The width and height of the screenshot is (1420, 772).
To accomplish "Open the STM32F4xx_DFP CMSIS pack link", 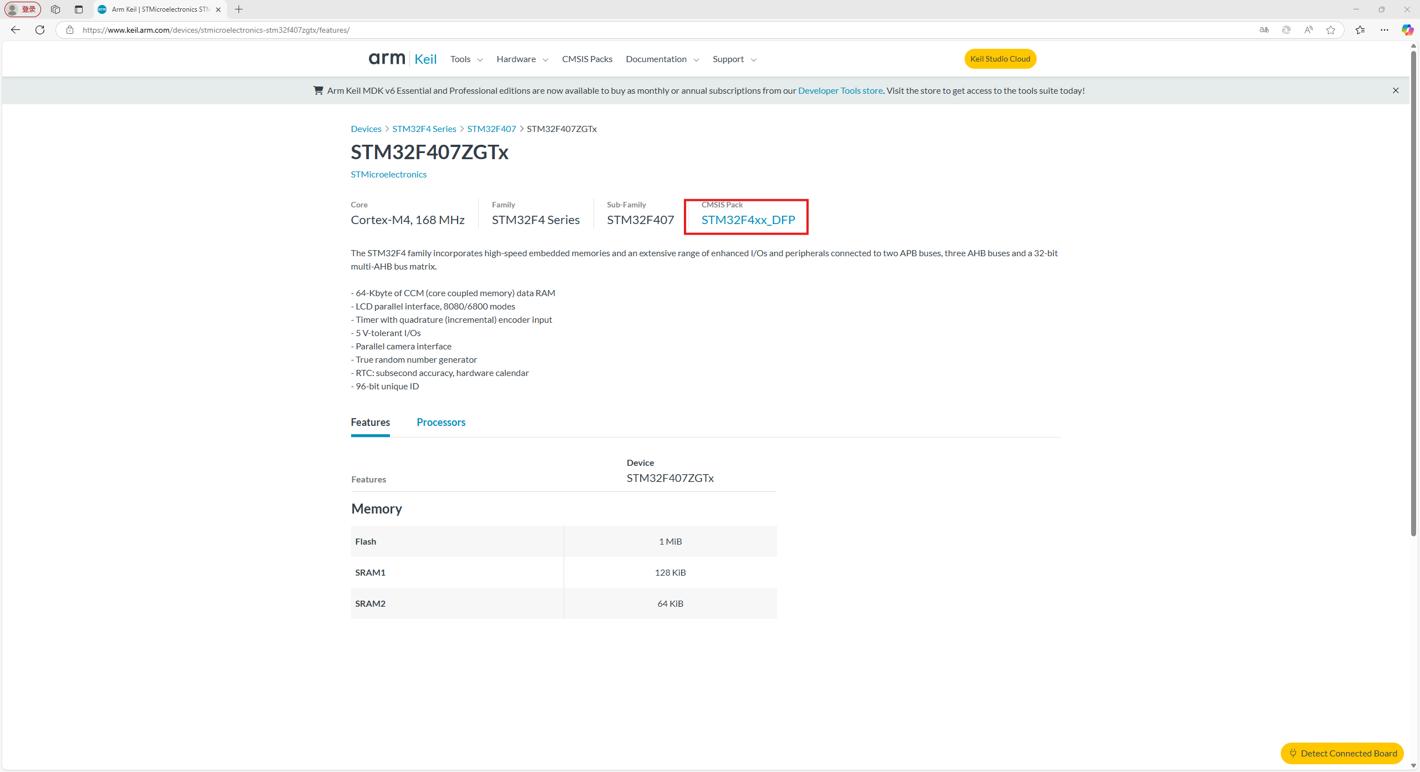I will 748,220.
